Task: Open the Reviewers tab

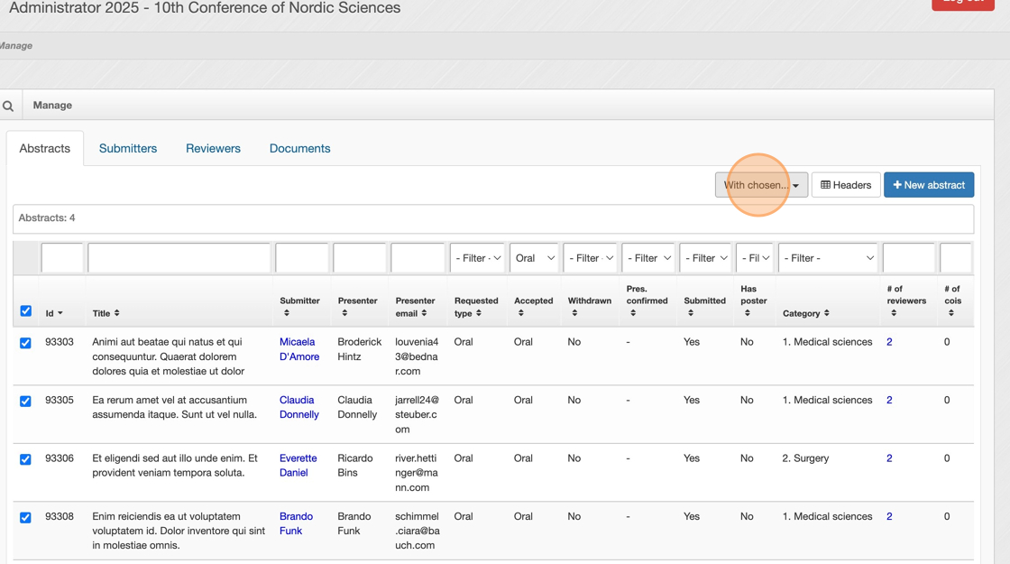Action: (x=213, y=149)
